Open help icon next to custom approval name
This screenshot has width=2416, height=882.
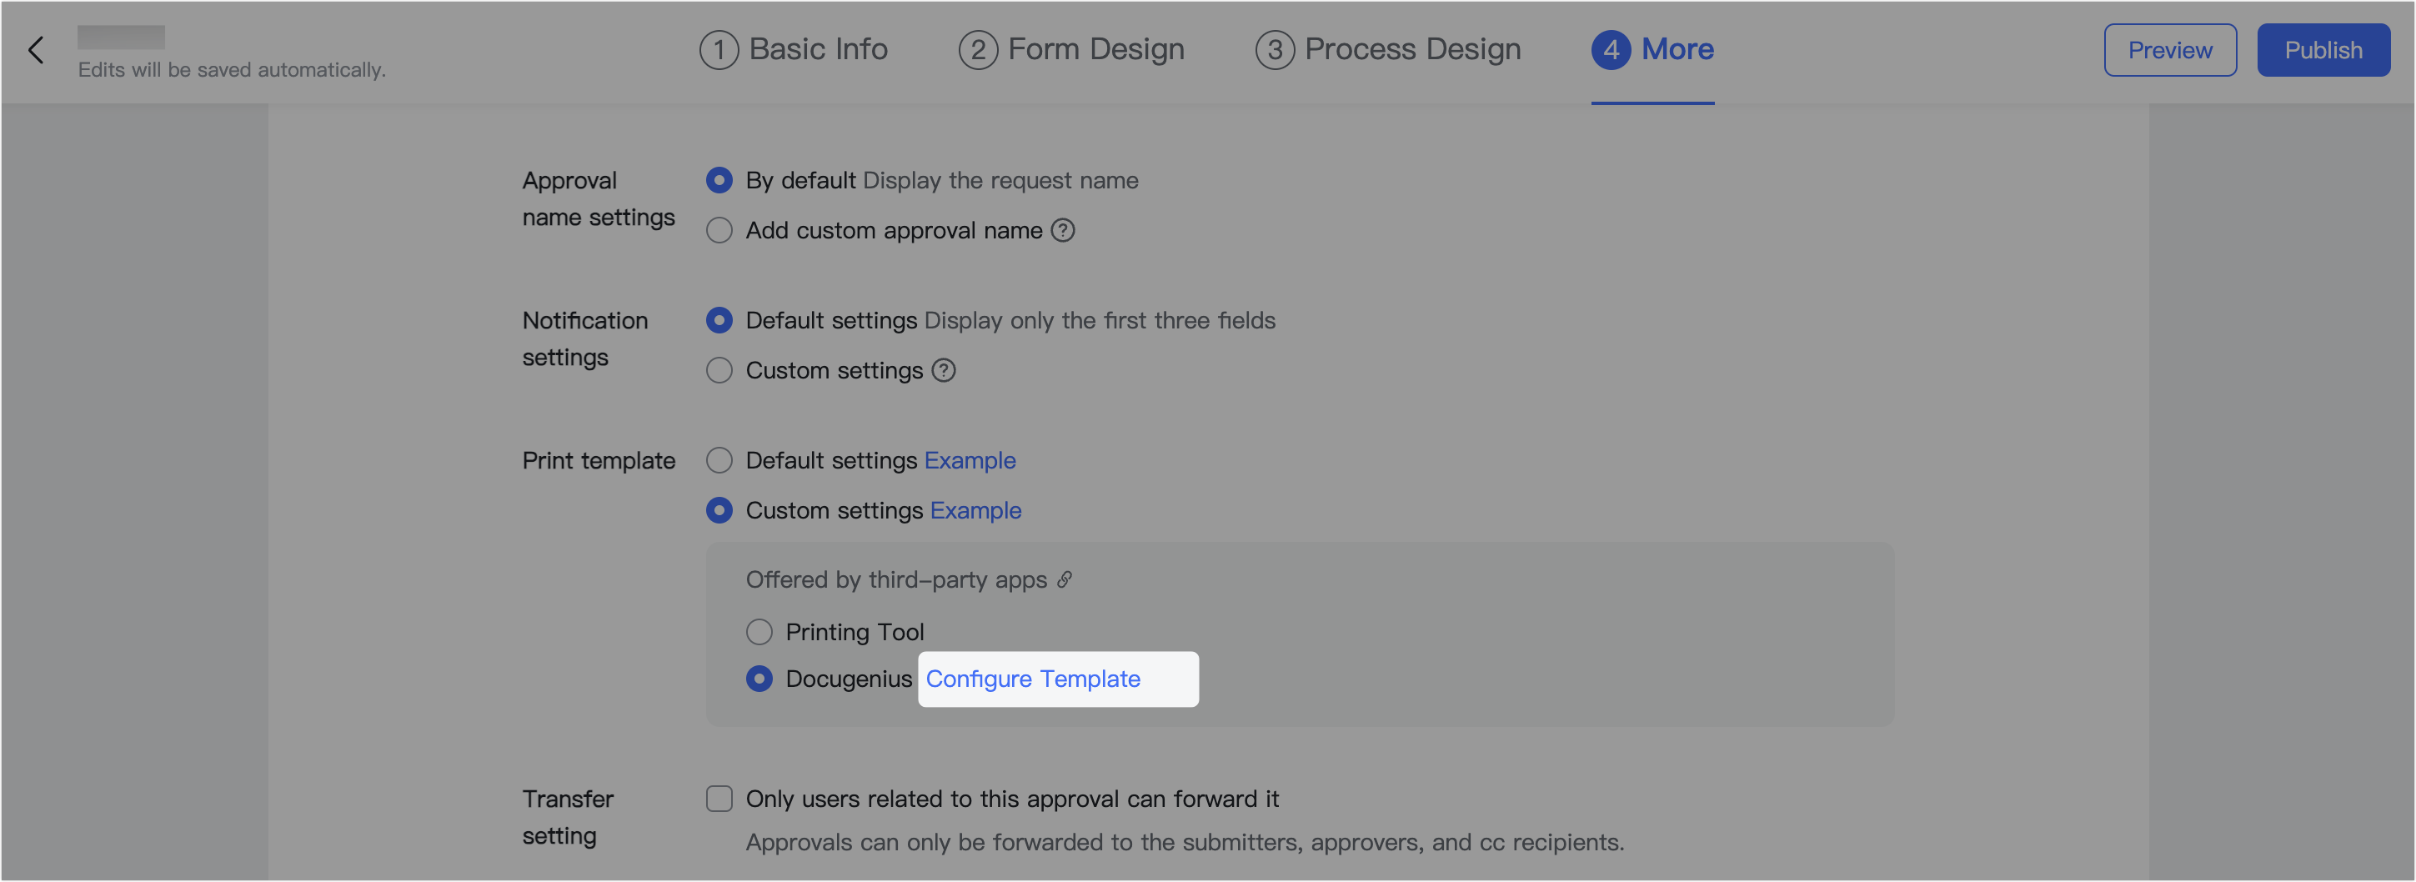pyautogui.click(x=1063, y=230)
